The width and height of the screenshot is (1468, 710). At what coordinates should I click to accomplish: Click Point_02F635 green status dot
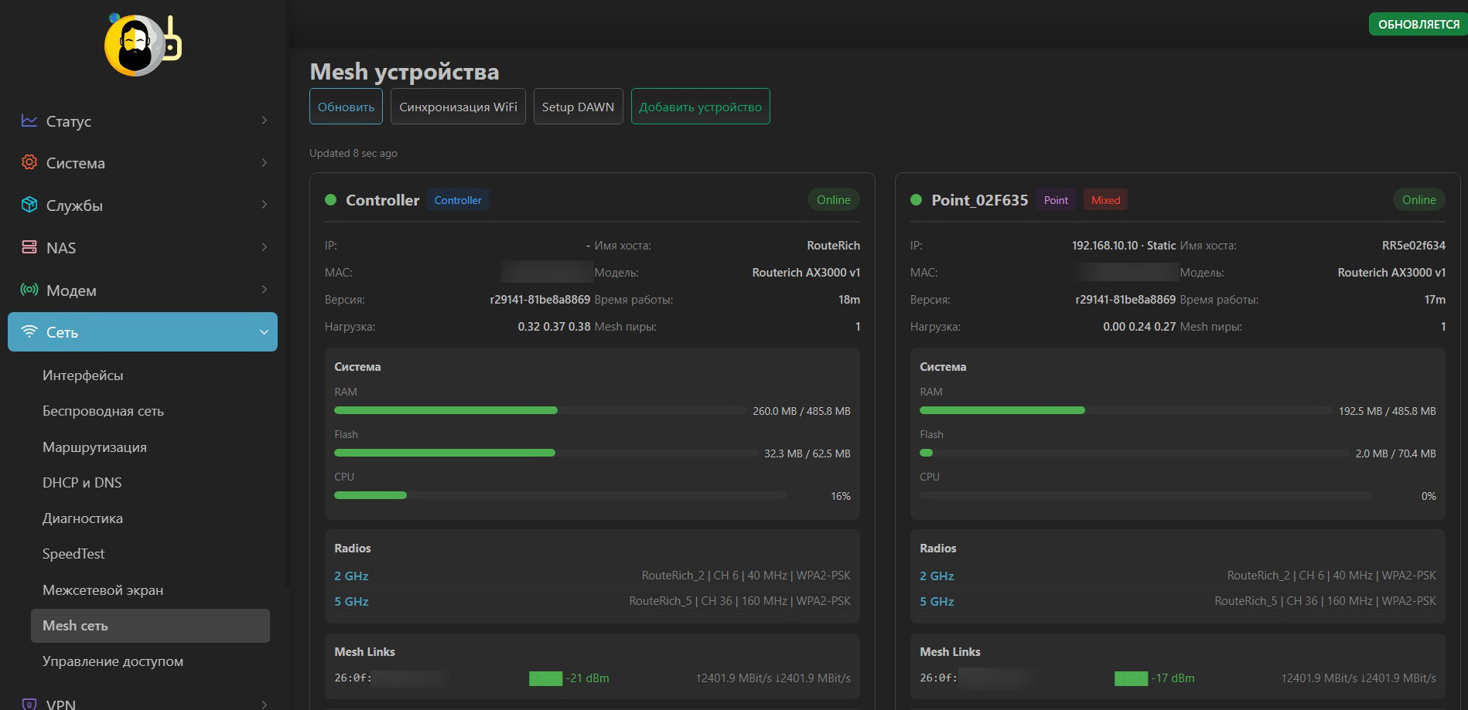coord(917,200)
